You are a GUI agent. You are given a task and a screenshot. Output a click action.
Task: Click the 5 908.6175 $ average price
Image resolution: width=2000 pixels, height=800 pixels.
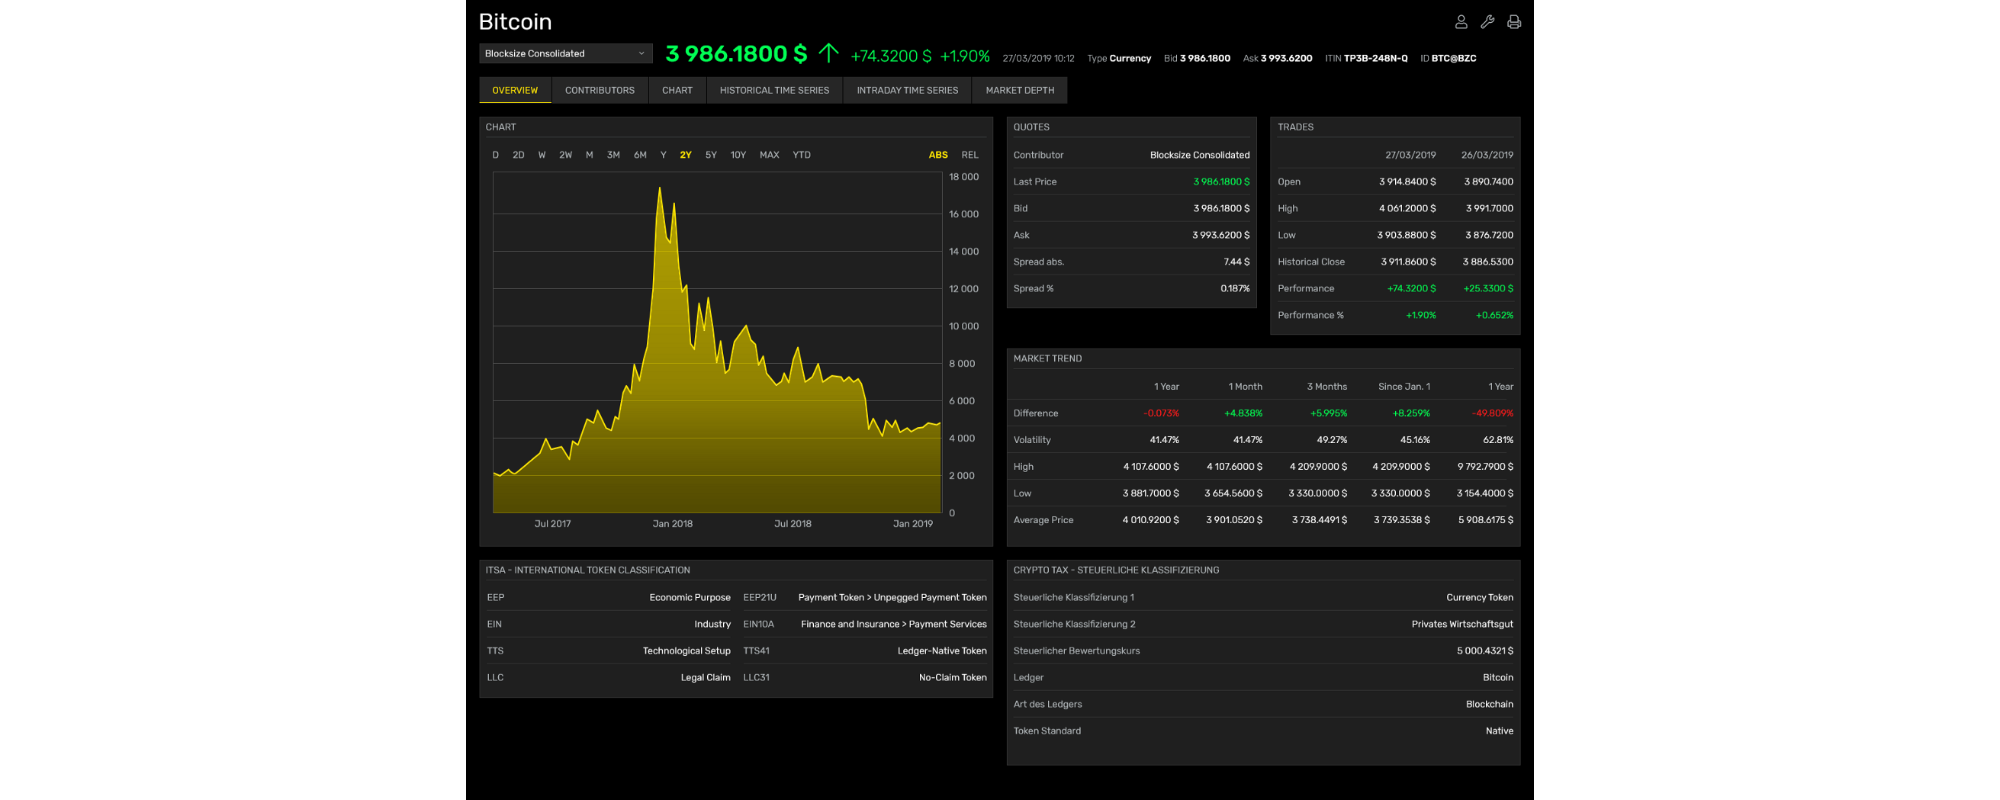coord(1485,520)
